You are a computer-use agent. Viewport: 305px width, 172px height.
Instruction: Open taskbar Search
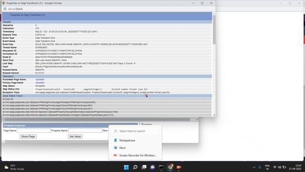pos(135,167)
